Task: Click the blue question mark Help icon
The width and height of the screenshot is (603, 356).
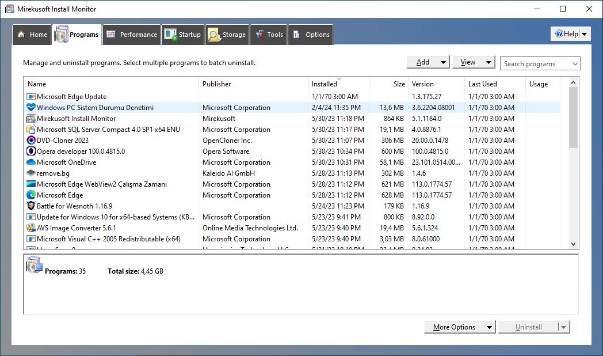Action: pos(559,34)
